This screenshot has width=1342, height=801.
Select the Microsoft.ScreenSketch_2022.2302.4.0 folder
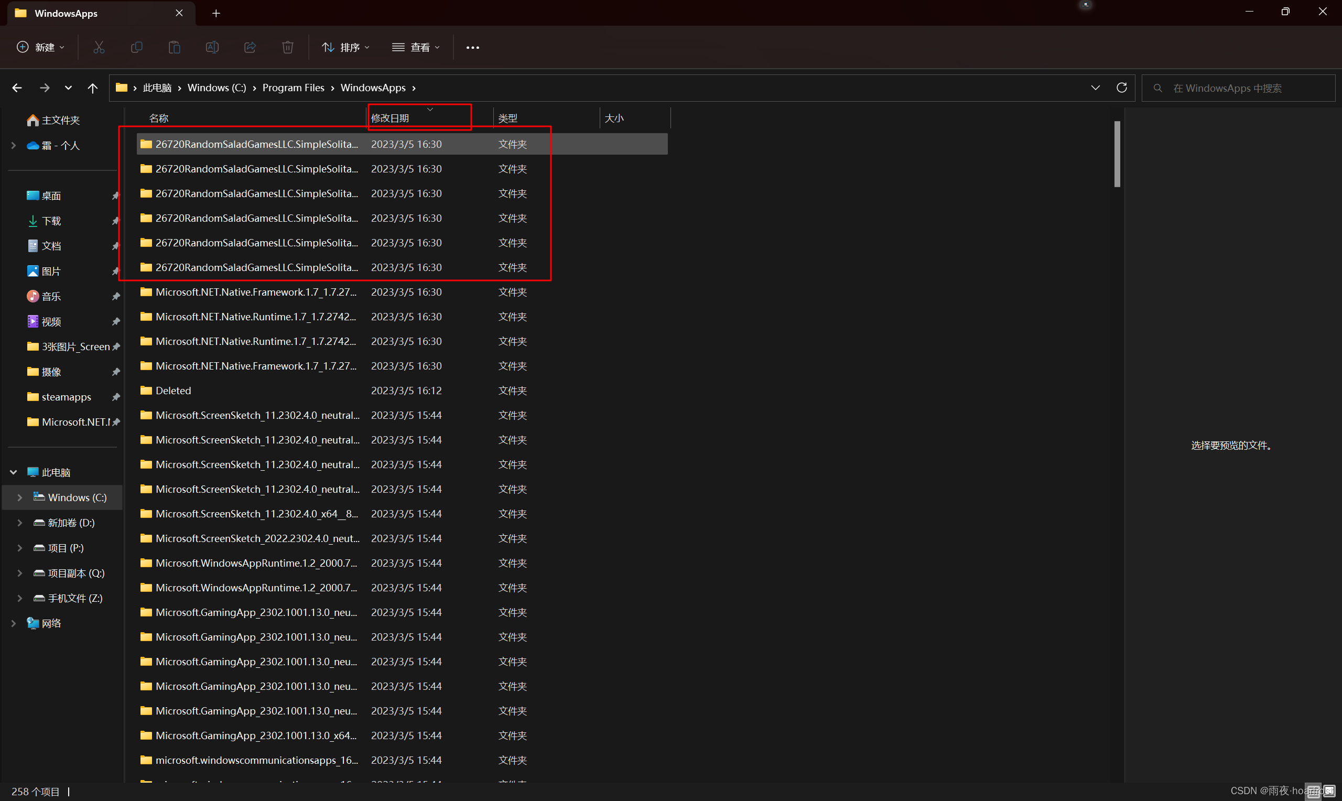(402, 539)
